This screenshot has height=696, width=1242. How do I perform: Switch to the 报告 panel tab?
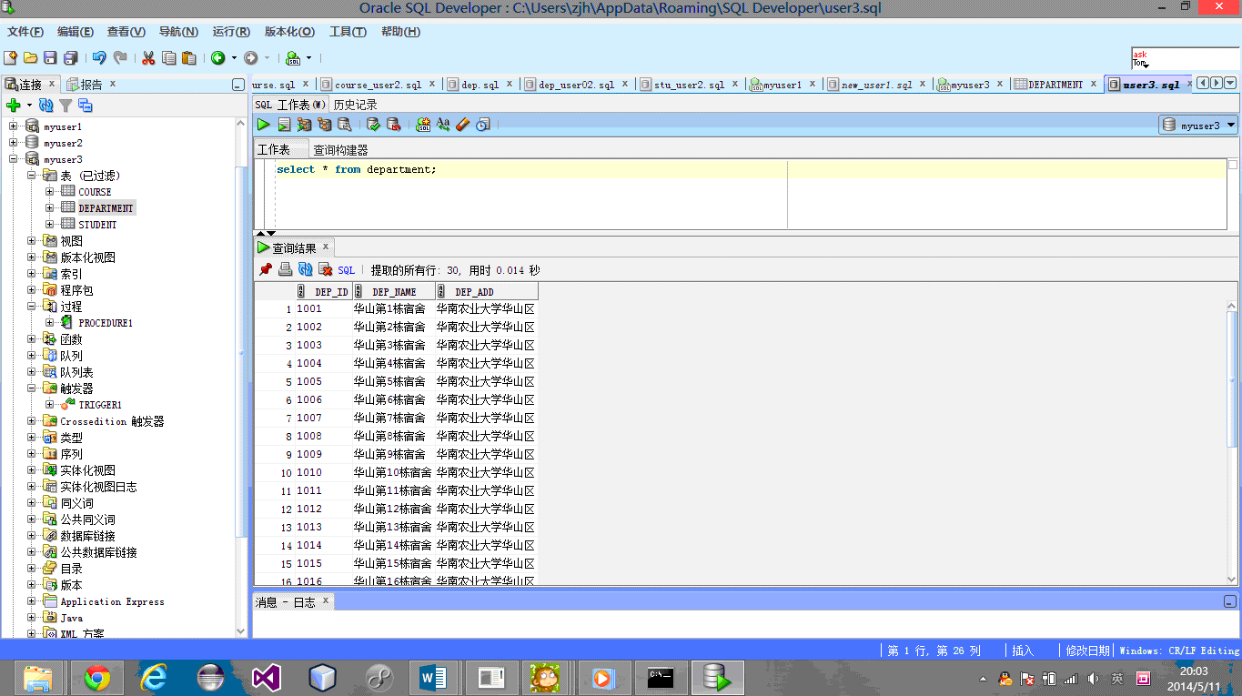[x=91, y=85]
